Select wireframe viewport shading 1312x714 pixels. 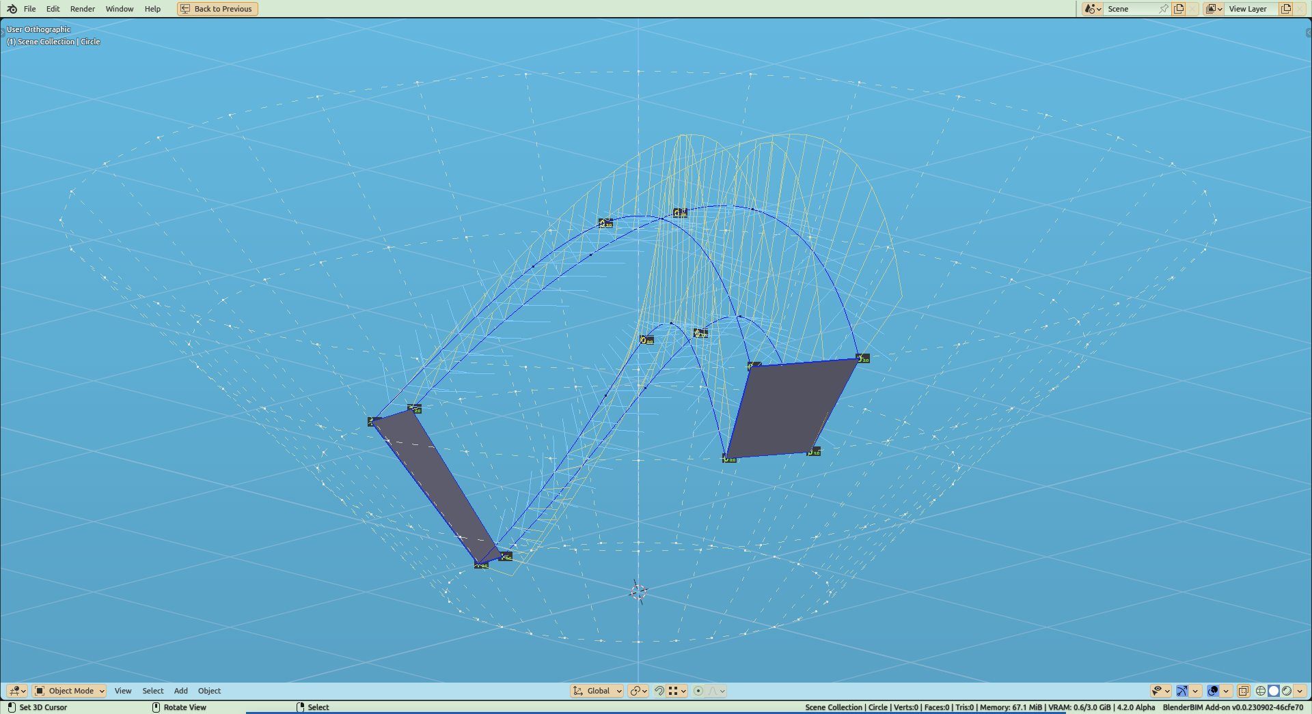tap(1261, 691)
